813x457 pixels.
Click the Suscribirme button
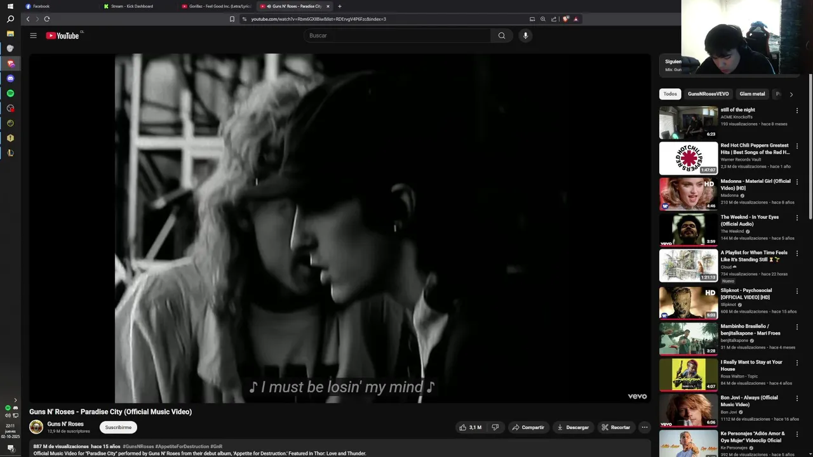tap(118, 427)
